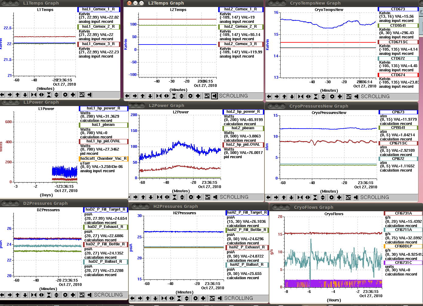Select CTD671SC legend entry in CryoTempsNew
The height and width of the screenshot is (306, 423).
[x=398, y=42]
